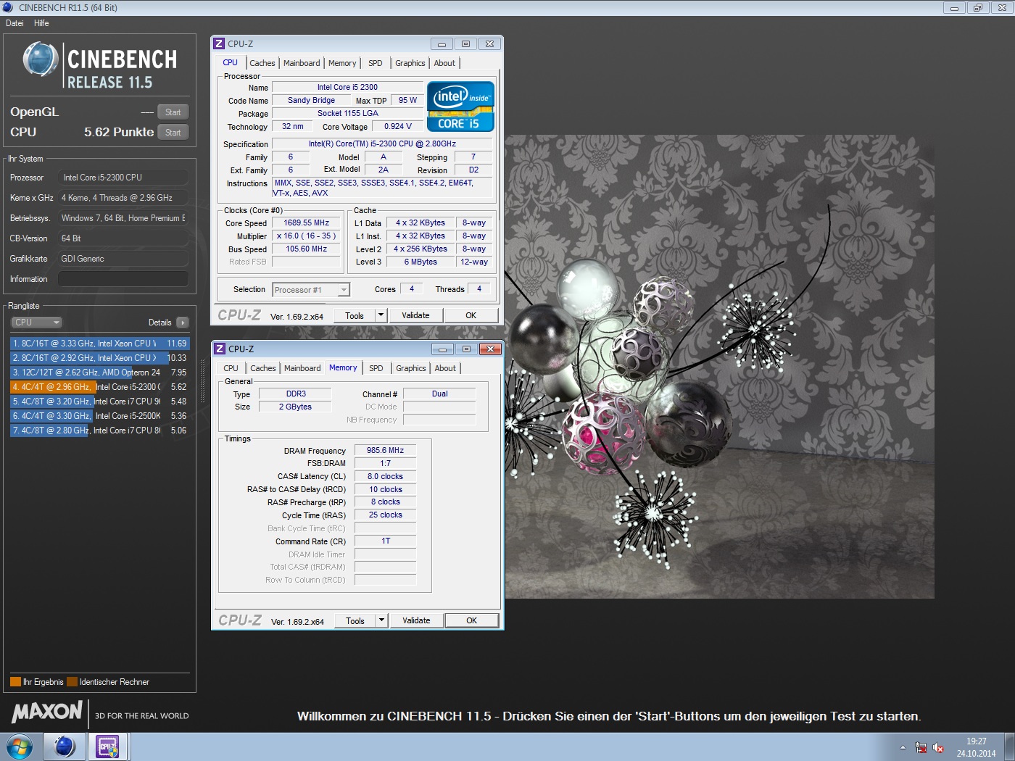Viewport: 1015px width, 761px height.
Task: Show hidden tray icons arrow
Action: 903,747
